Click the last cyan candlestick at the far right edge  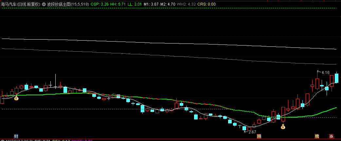click(336, 78)
